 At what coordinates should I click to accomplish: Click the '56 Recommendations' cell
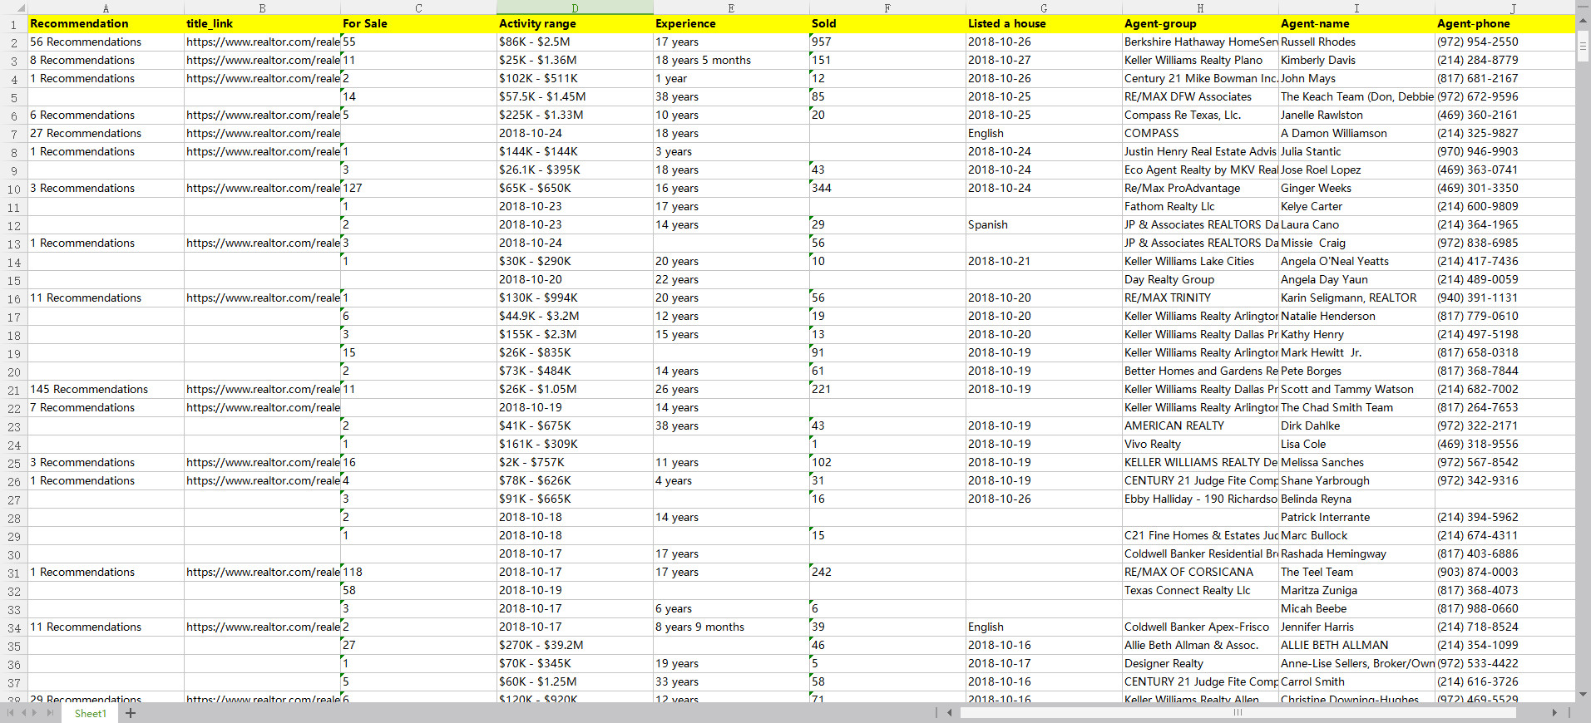pyautogui.click(x=106, y=42)
